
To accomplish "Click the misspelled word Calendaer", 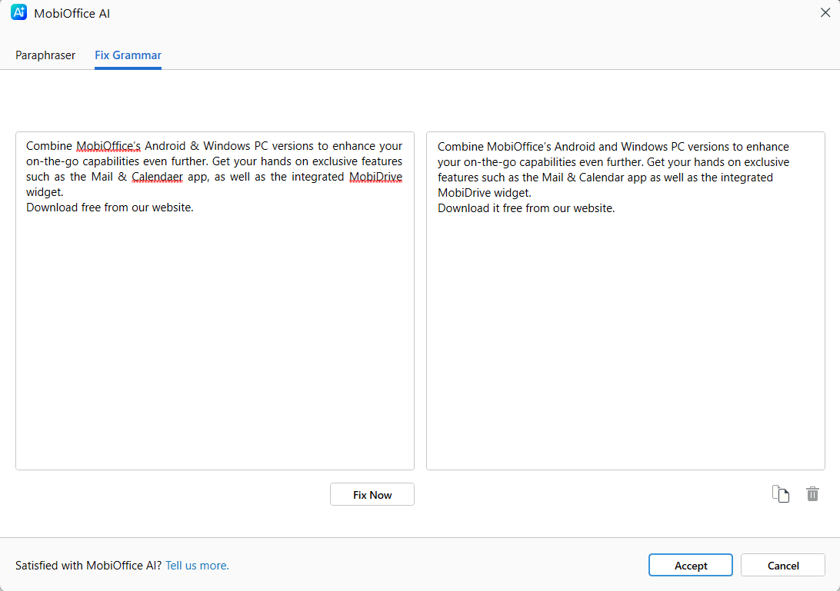I will click(x=157, y=177).
